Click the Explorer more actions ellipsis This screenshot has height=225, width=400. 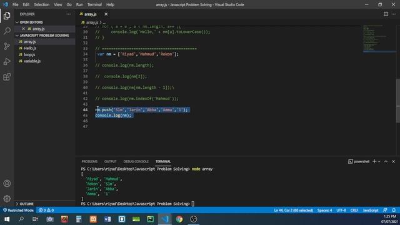click(69, 14)
